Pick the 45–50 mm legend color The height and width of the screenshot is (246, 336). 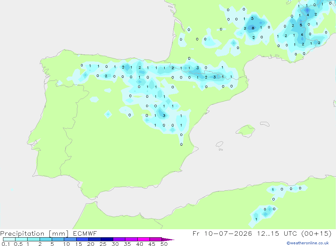[156, 239]
